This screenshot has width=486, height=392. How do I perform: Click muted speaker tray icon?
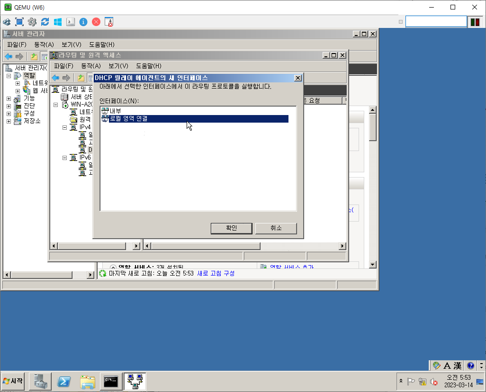click(433, 382)
